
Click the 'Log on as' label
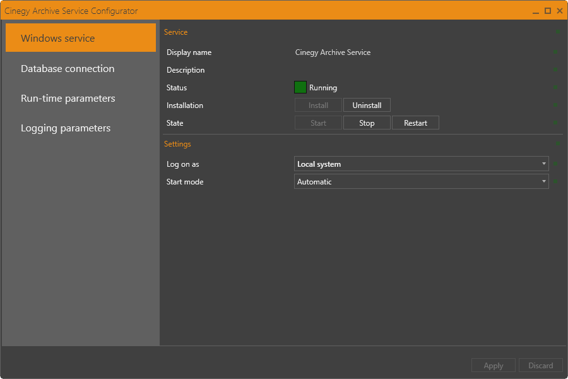[182, 164]
